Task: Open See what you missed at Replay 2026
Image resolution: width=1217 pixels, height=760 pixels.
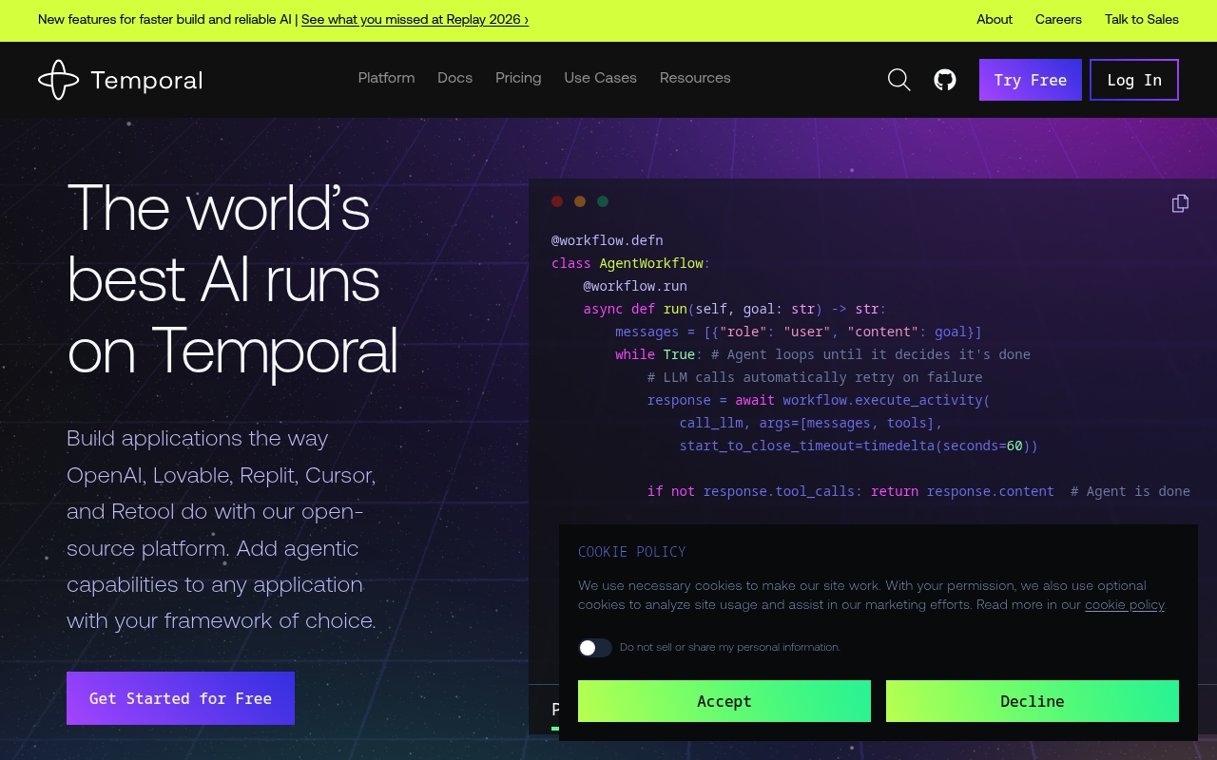Action: click(x=415, y=19)
